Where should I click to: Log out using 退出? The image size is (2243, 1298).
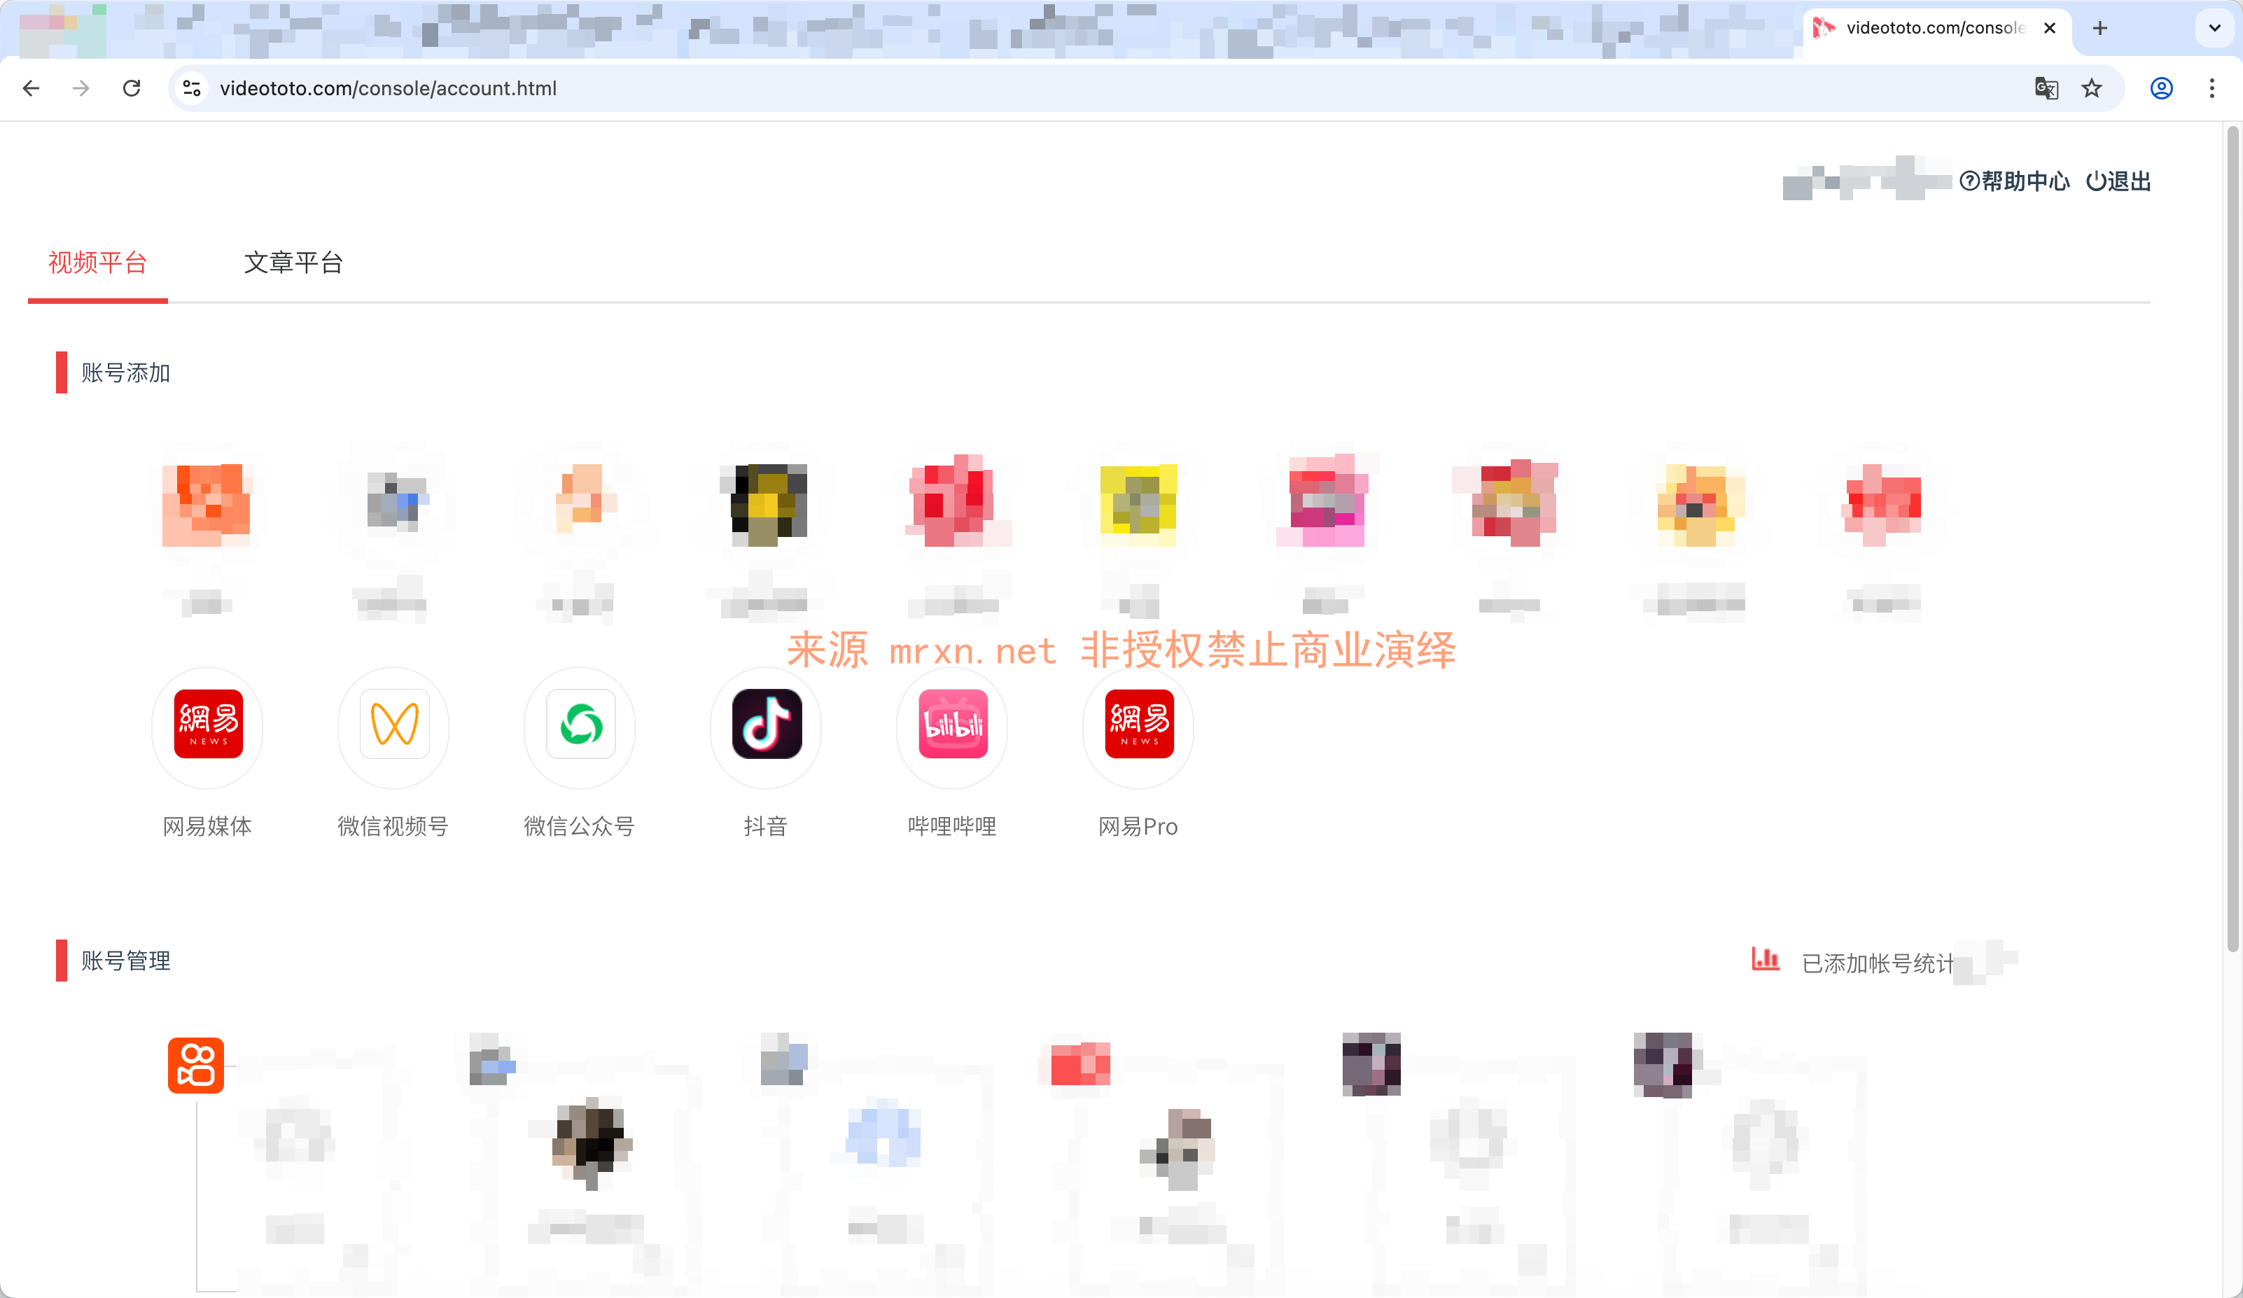(x=2118, y=181)
